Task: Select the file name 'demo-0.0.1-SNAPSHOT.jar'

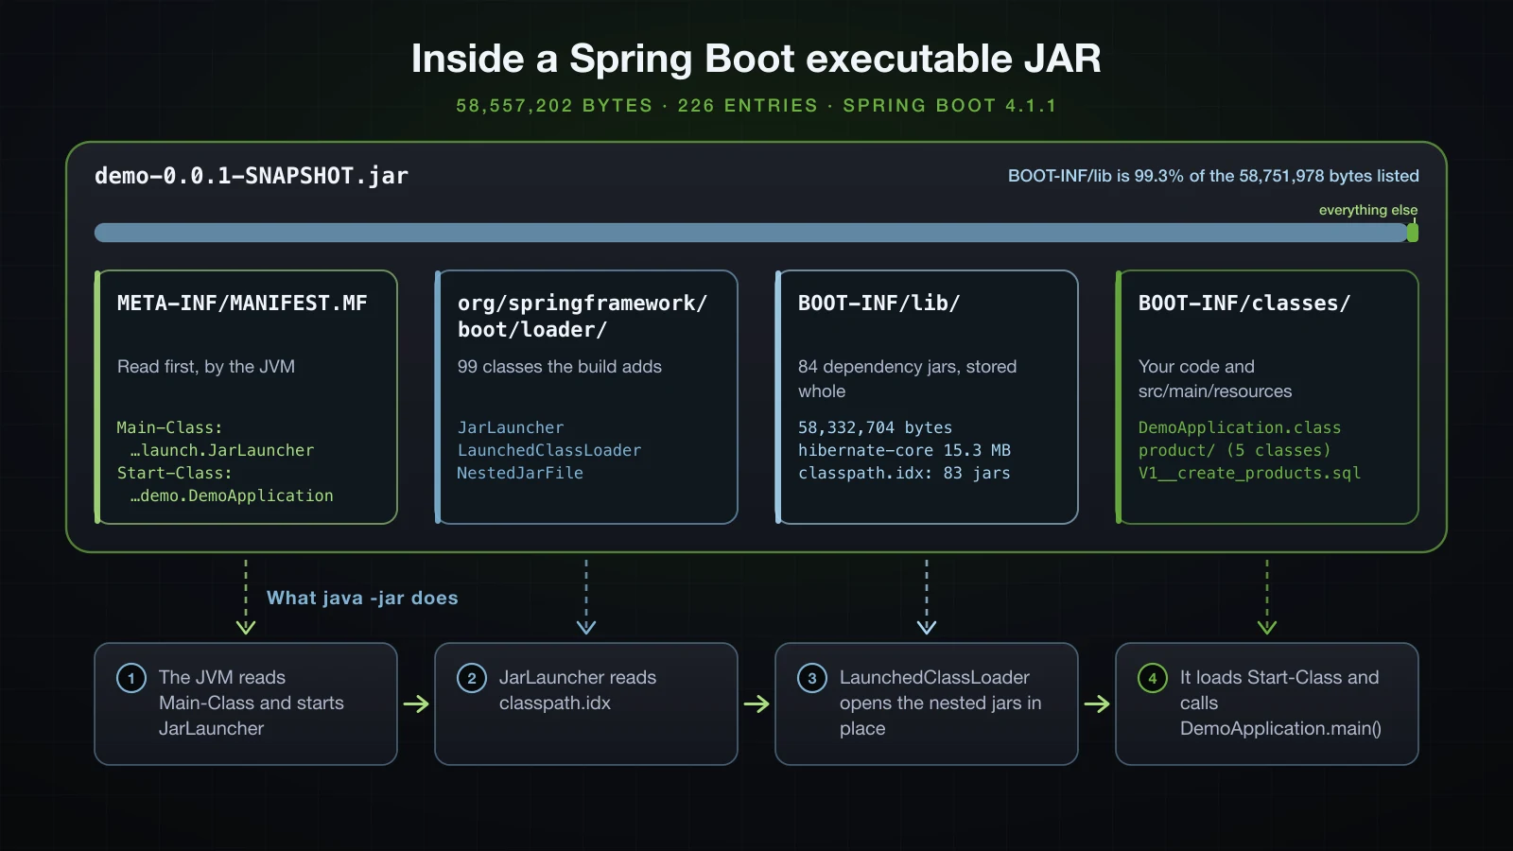Action: pyautogui.click(x=252, y=176)
